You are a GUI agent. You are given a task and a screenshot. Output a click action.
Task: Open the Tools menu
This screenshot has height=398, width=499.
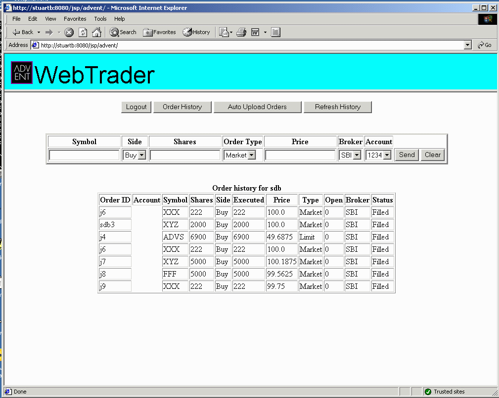click(100, 19)
